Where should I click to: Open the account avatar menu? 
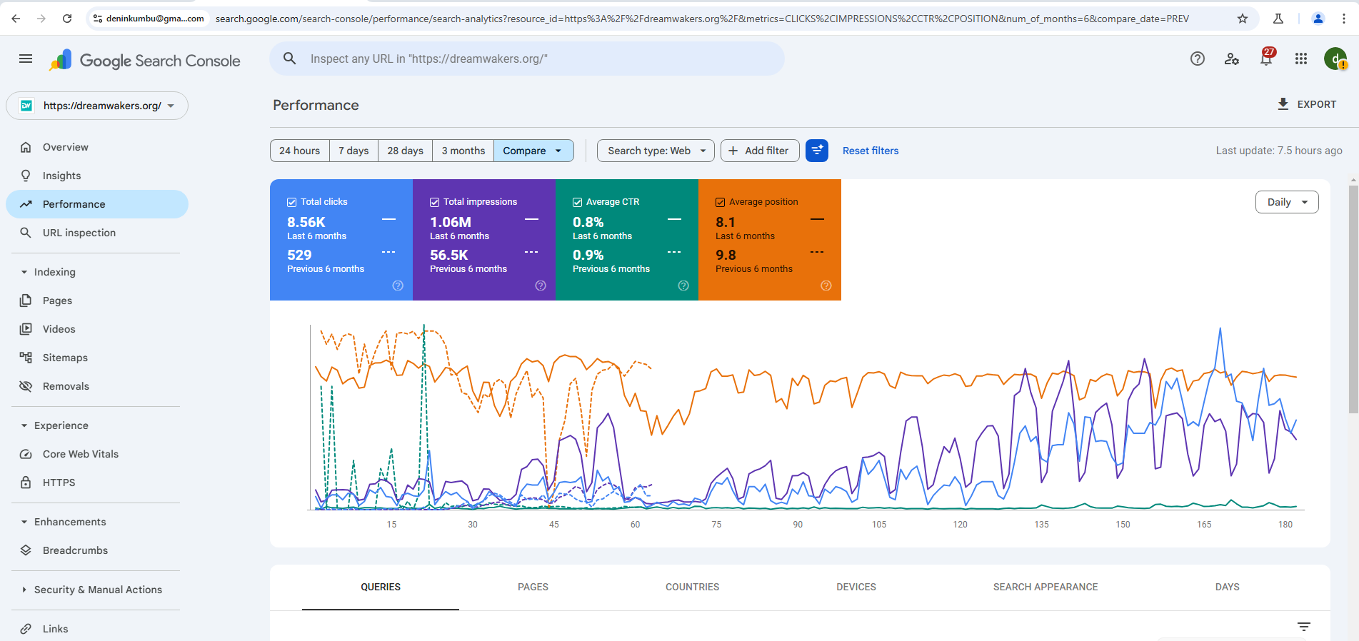[1335, 59]
